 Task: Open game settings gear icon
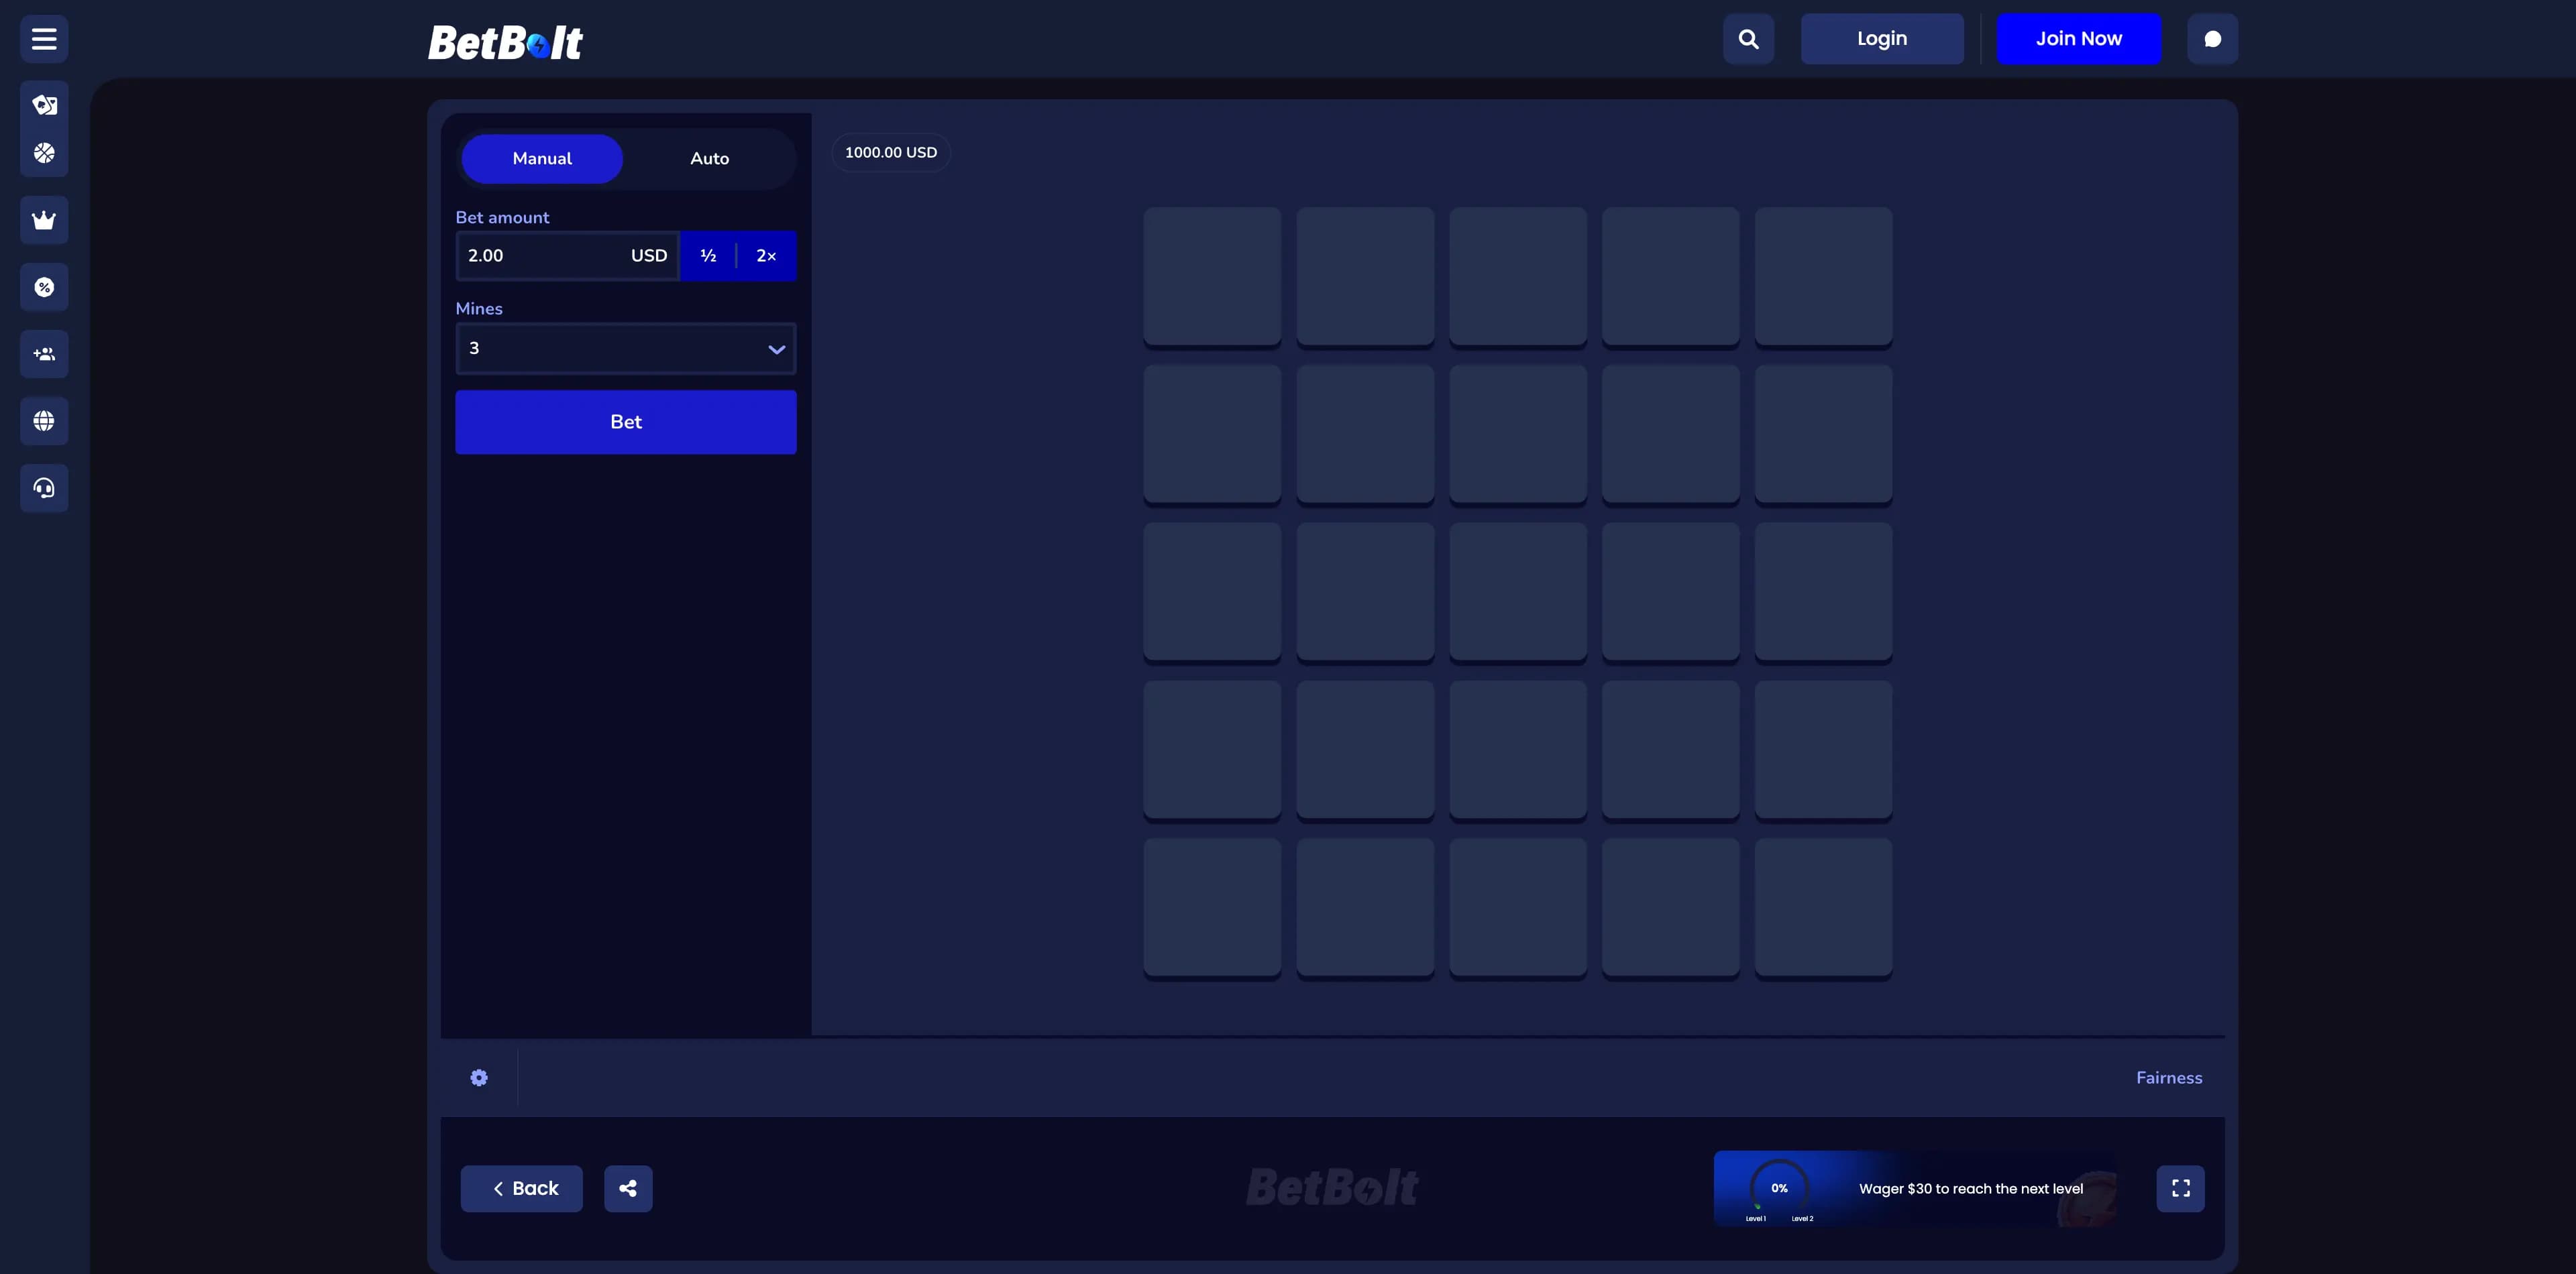(x=479, y=1077)
